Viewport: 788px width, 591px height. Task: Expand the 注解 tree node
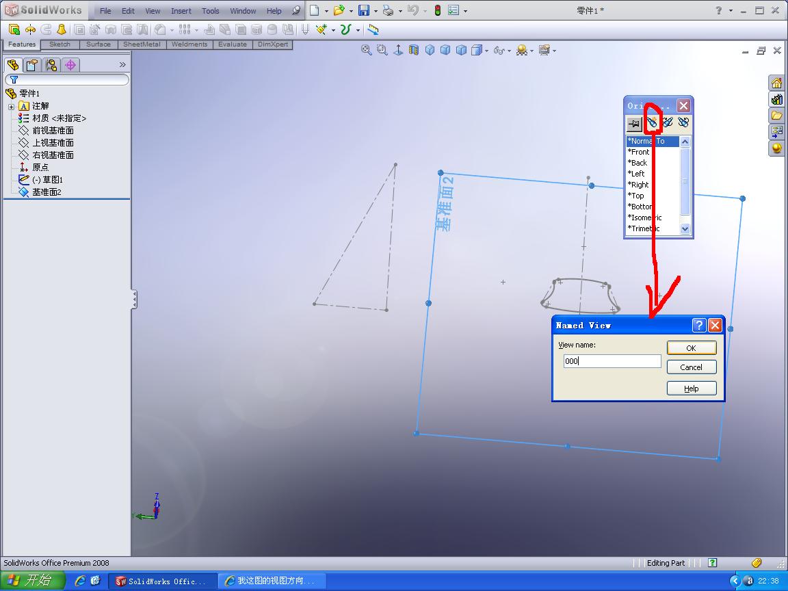click(11, 107)
